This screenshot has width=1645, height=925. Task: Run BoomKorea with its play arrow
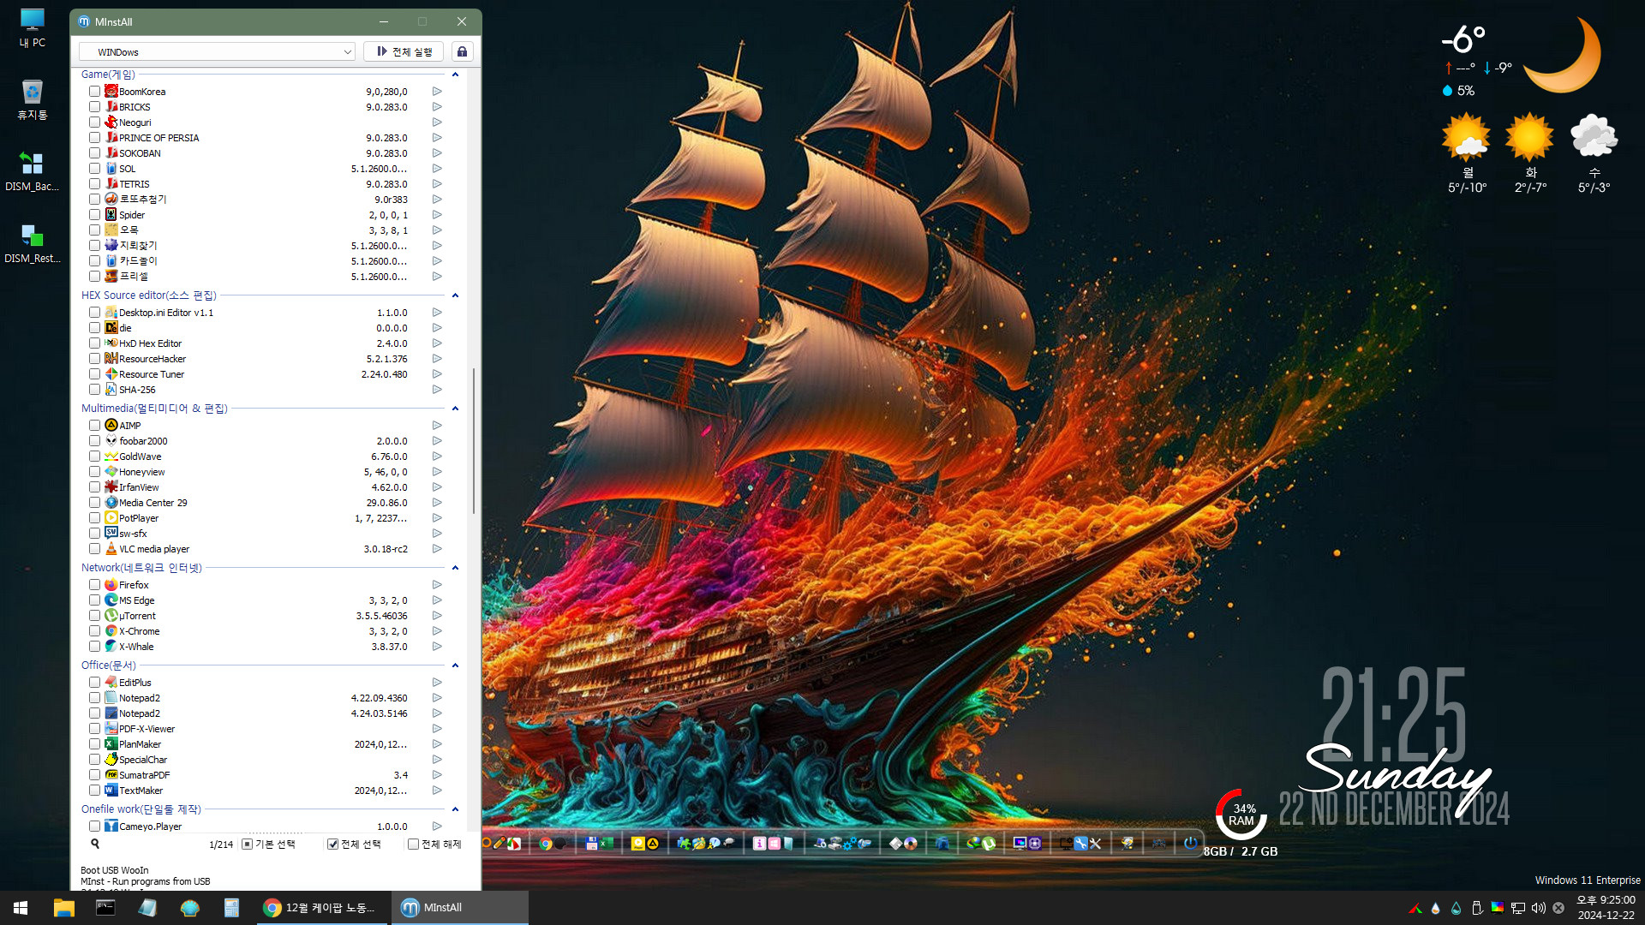pyautogui.click(x=437, y=92)
